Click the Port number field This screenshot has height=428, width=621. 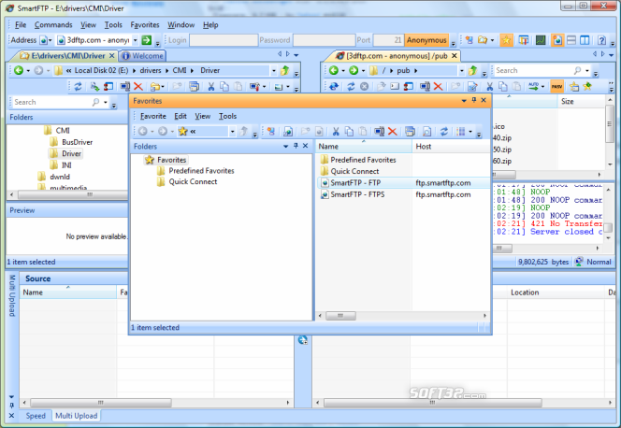(x=388, y=40)
